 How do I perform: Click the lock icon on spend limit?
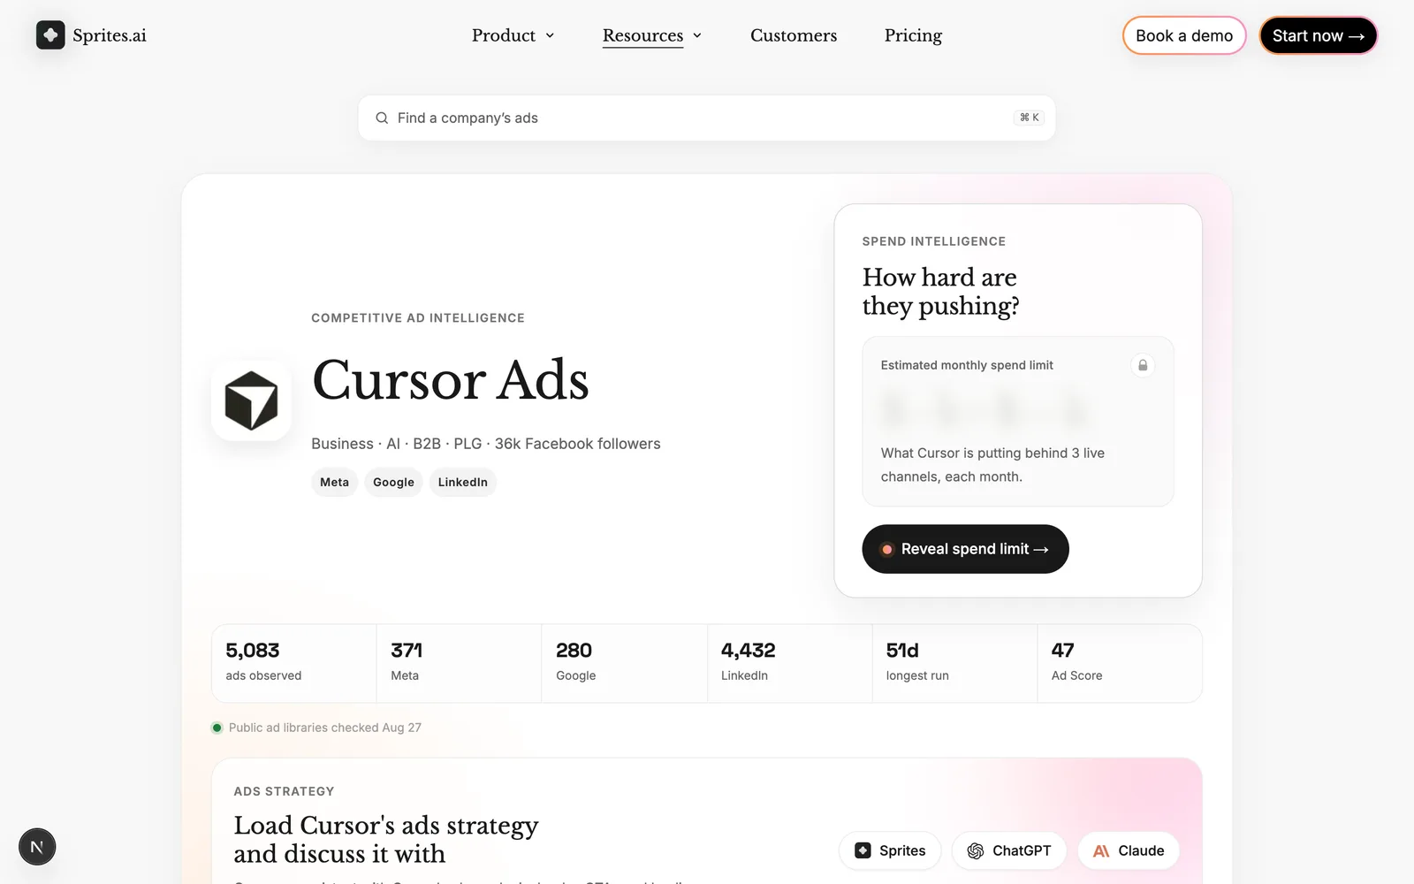pos(1143,365)
